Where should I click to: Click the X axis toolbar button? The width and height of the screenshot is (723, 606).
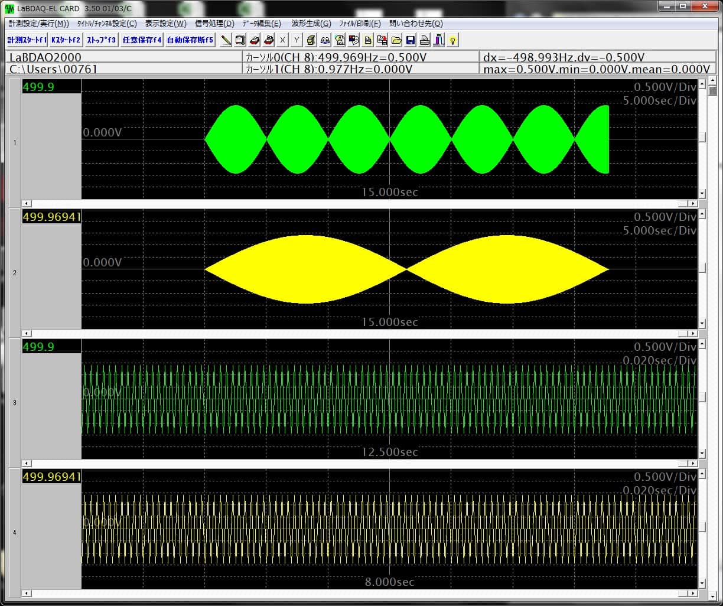click(282, 40)
